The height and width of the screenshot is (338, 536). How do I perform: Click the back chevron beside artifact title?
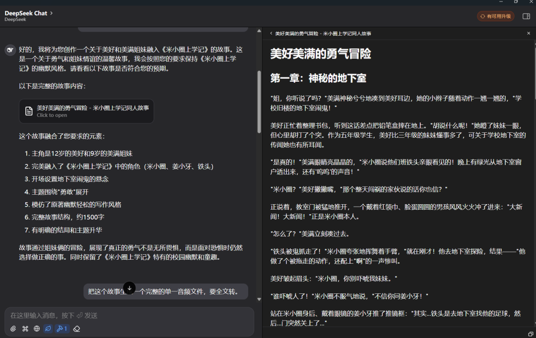tap(271, 34)
